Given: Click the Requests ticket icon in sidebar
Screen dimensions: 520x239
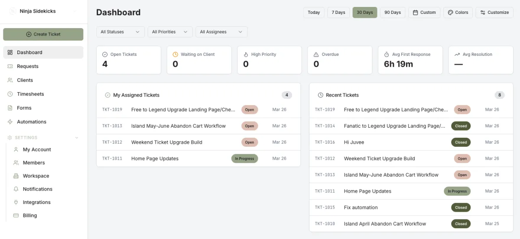Looking at the screenshot, I should point(10,66).
